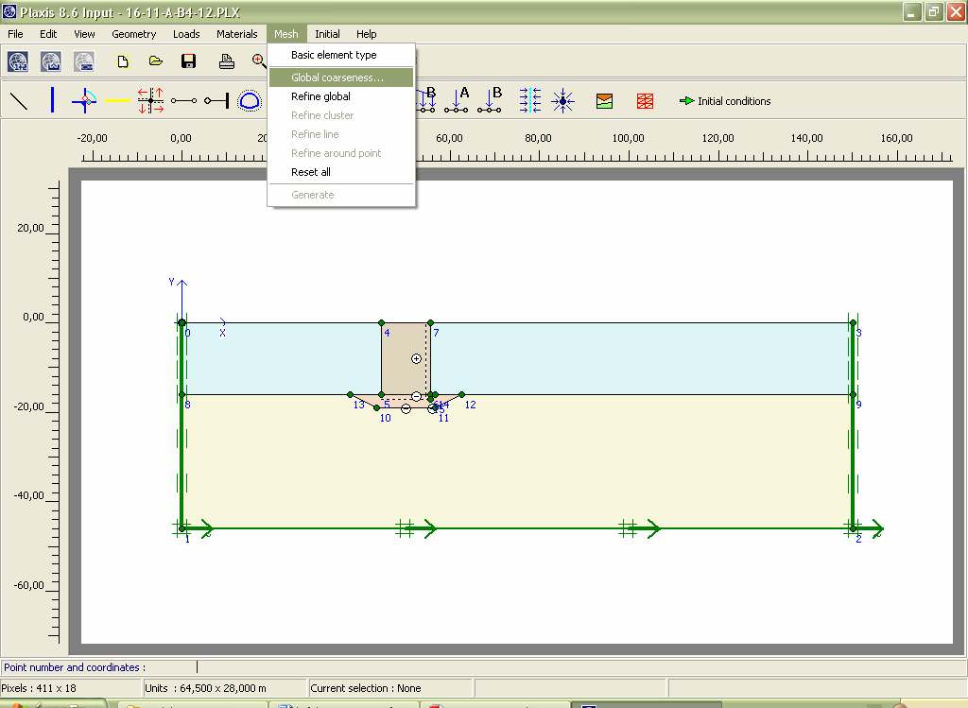This screenshot has width=968, height=708.
Task: Select geometry point 12
Action: tap(461, 394)
